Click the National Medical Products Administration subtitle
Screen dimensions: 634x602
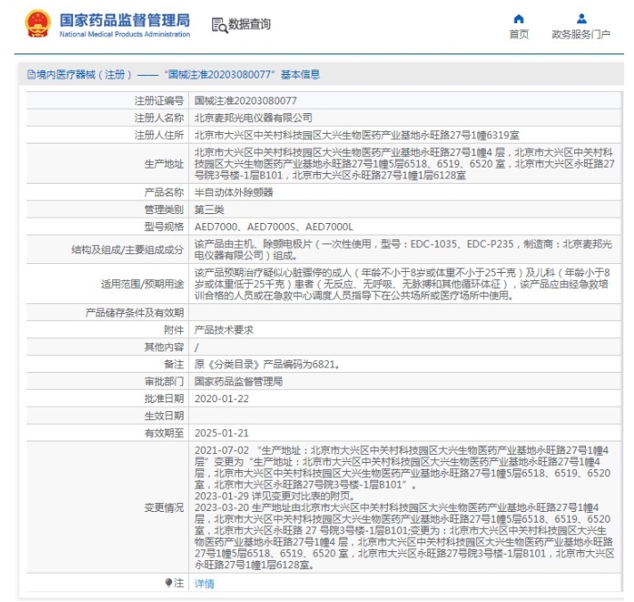[125, 35]
